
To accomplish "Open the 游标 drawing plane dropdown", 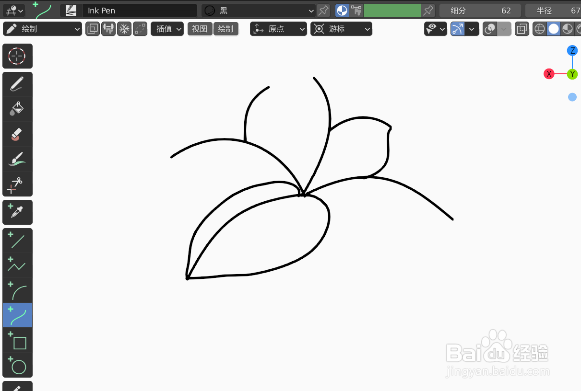I will click(x=341, y=29).
